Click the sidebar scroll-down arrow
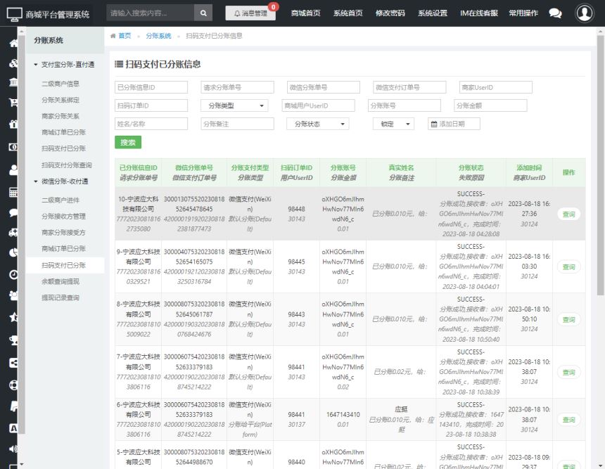Viewport: 605px width, 469px height. tap(22, 464)
